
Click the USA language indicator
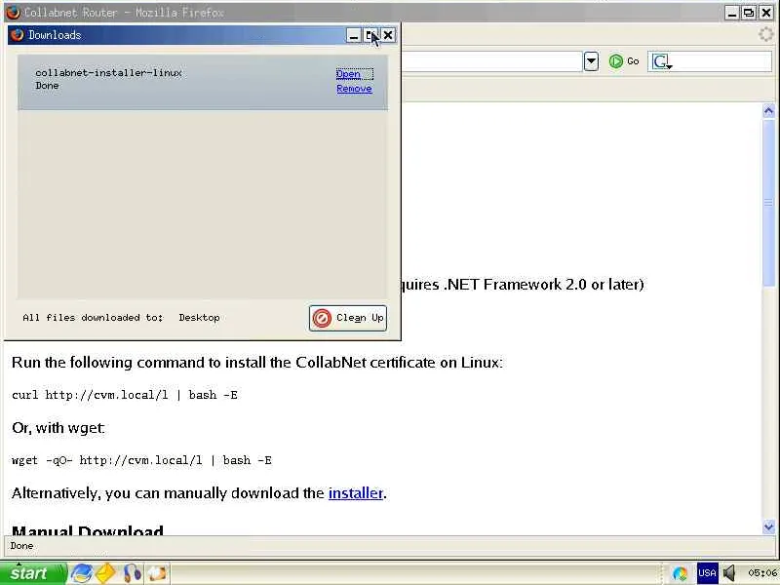[x=707, y=573]
